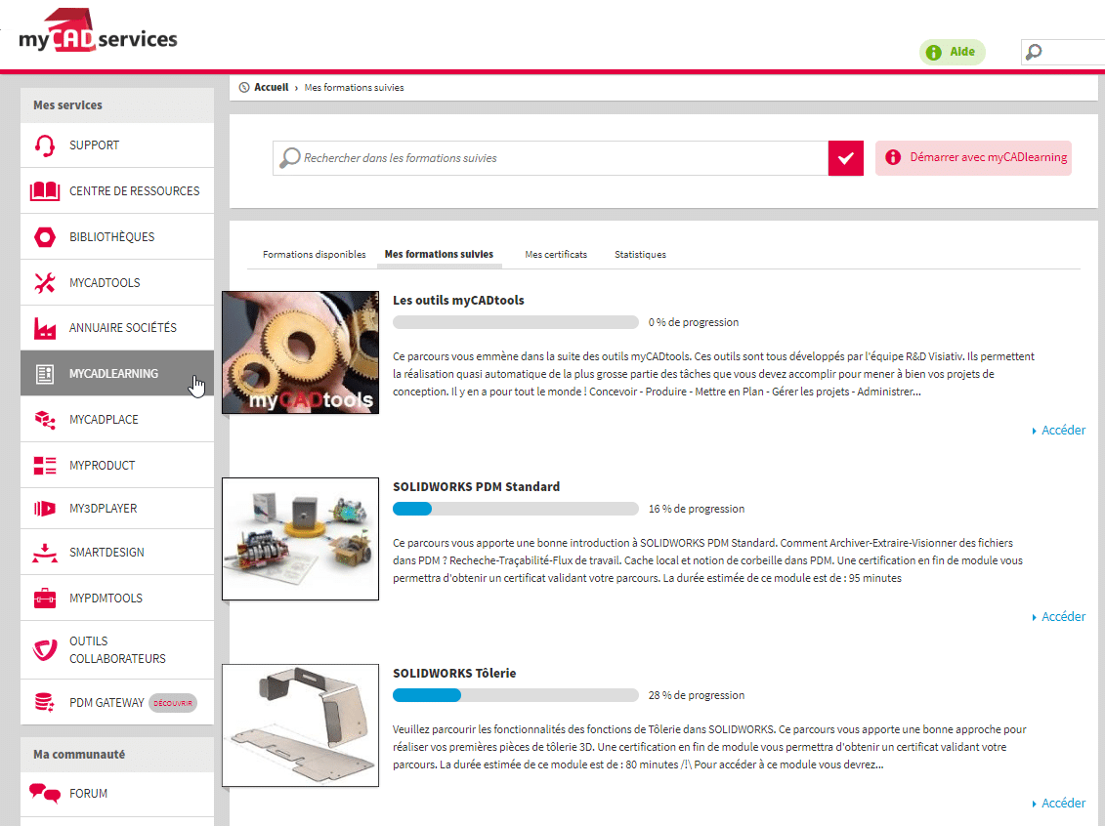Viewport: 1105px width, 826px height.
Task: Click SOLIDWORKS PDM Standard course title
Action: (x=477, y=486)
